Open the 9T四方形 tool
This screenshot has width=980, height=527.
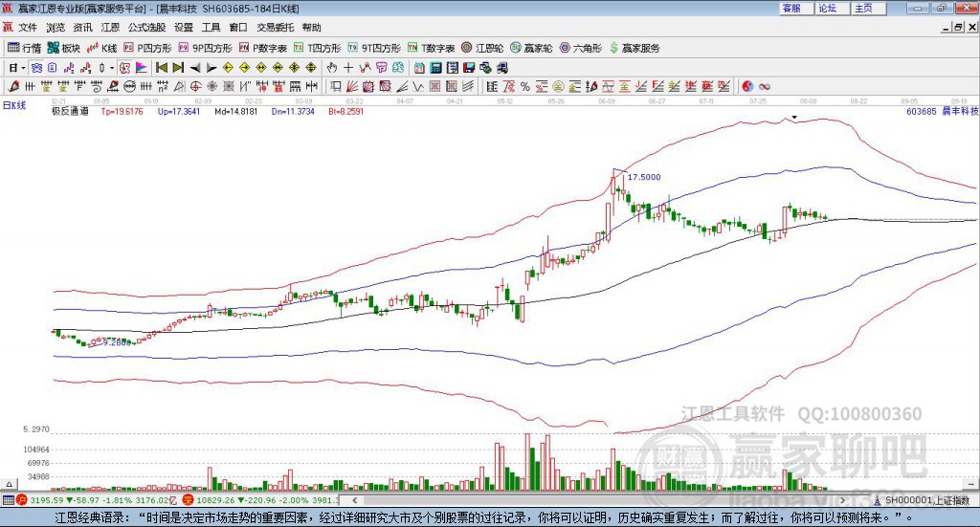pos(374,48)
